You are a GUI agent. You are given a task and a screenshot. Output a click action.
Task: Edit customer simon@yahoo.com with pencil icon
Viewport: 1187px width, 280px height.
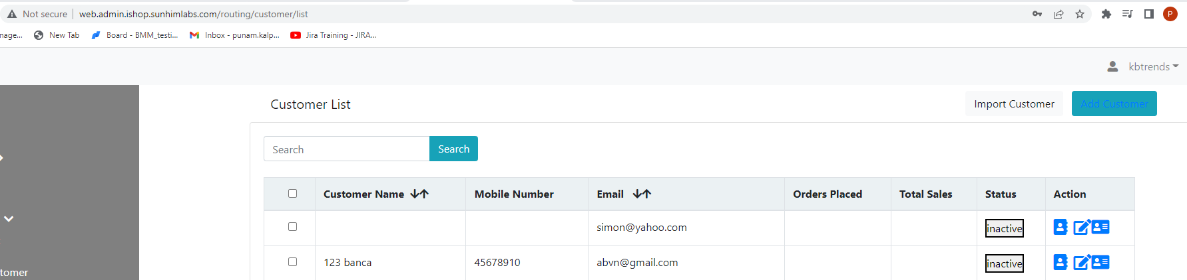pos(1081,227)
